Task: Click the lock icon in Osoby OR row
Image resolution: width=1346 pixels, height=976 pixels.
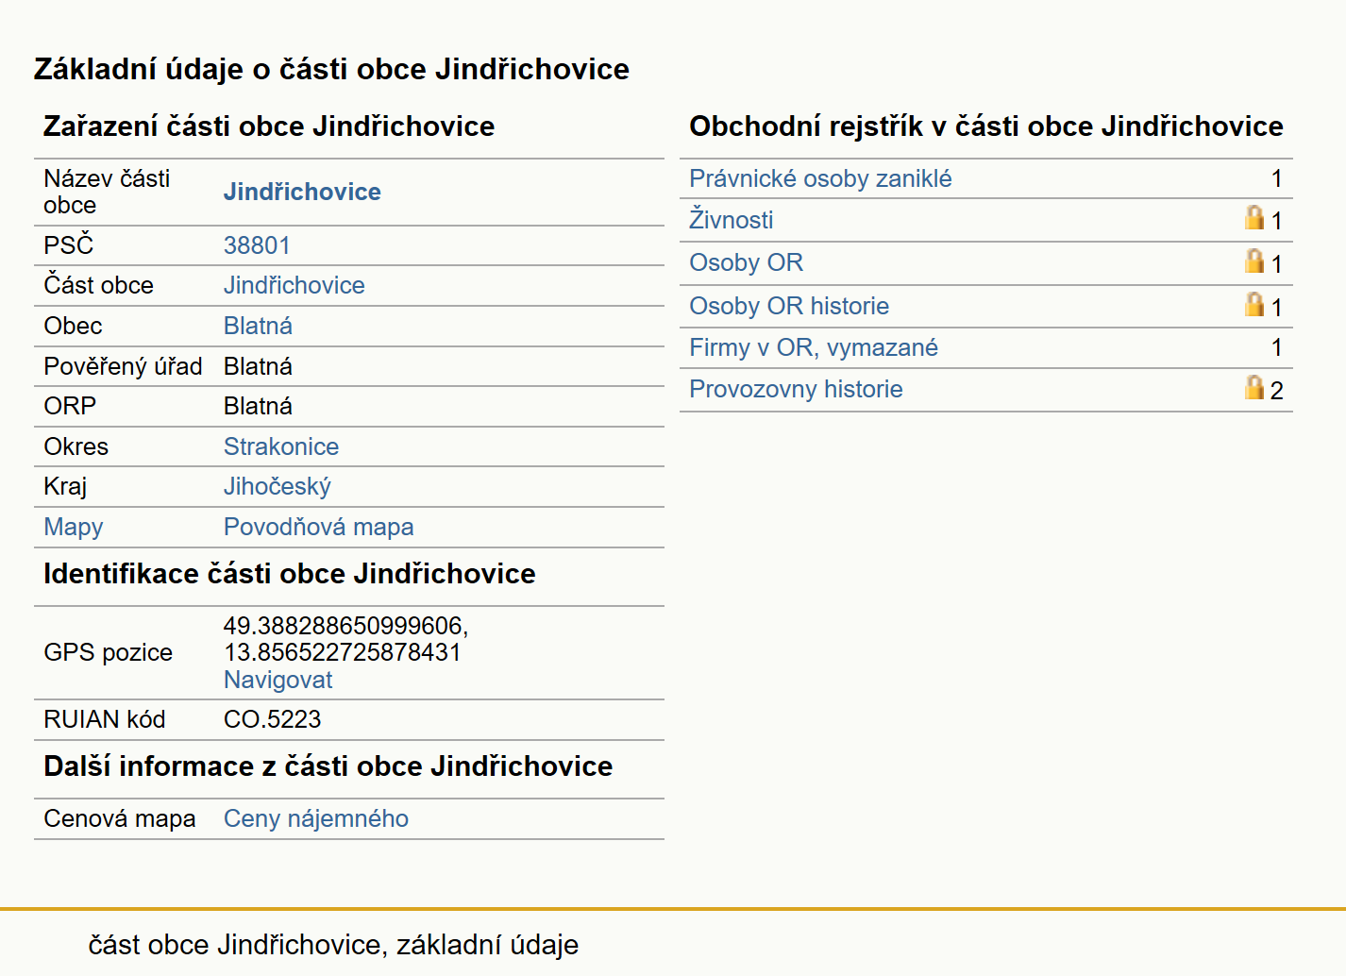Action: 1253,261
